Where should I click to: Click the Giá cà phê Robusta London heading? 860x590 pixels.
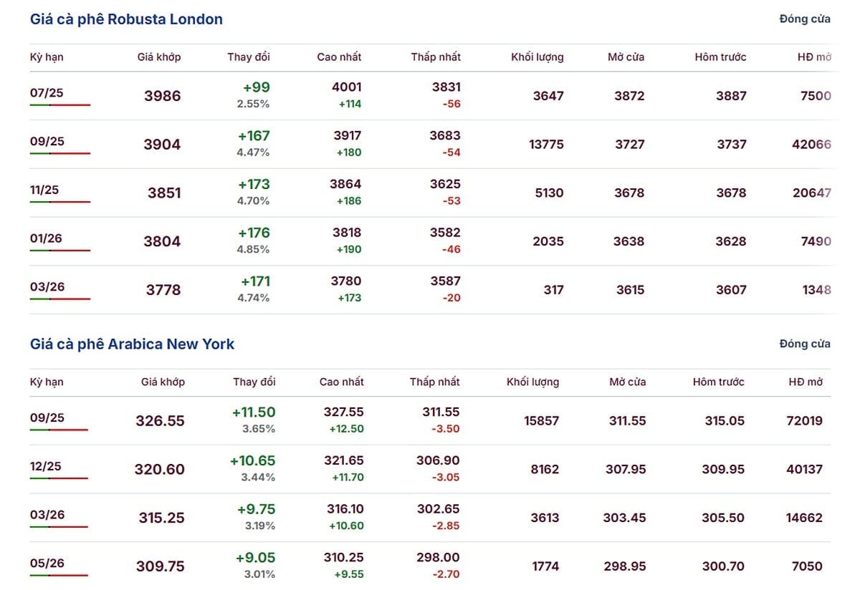126,19
